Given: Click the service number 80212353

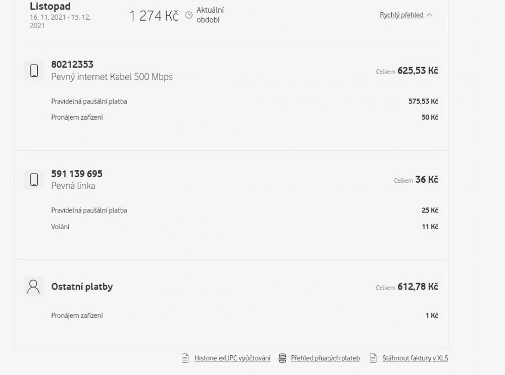Looking at the screenshot, I should 72,65.
